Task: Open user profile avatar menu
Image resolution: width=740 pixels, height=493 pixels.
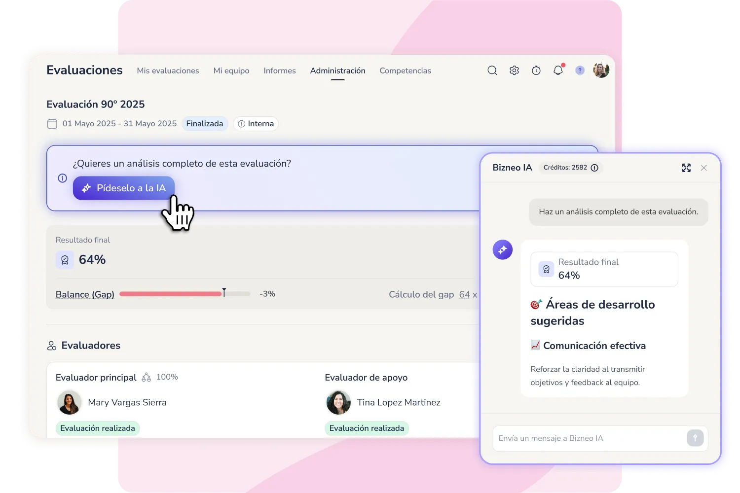Action: [x=601, y=70]
